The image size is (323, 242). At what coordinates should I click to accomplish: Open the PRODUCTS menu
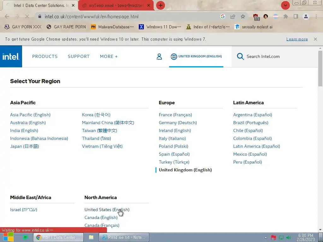[x=45, y=56]
